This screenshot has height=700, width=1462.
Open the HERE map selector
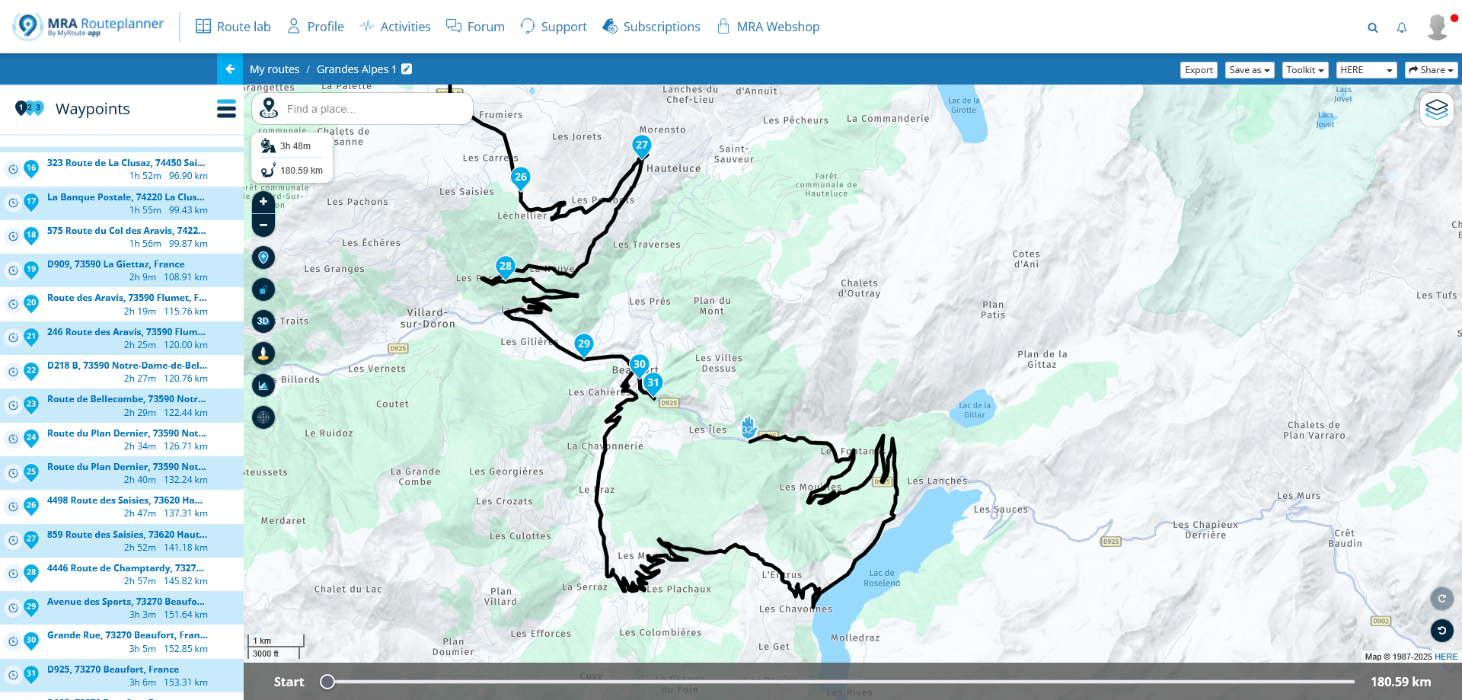(x=1366, y=70)
